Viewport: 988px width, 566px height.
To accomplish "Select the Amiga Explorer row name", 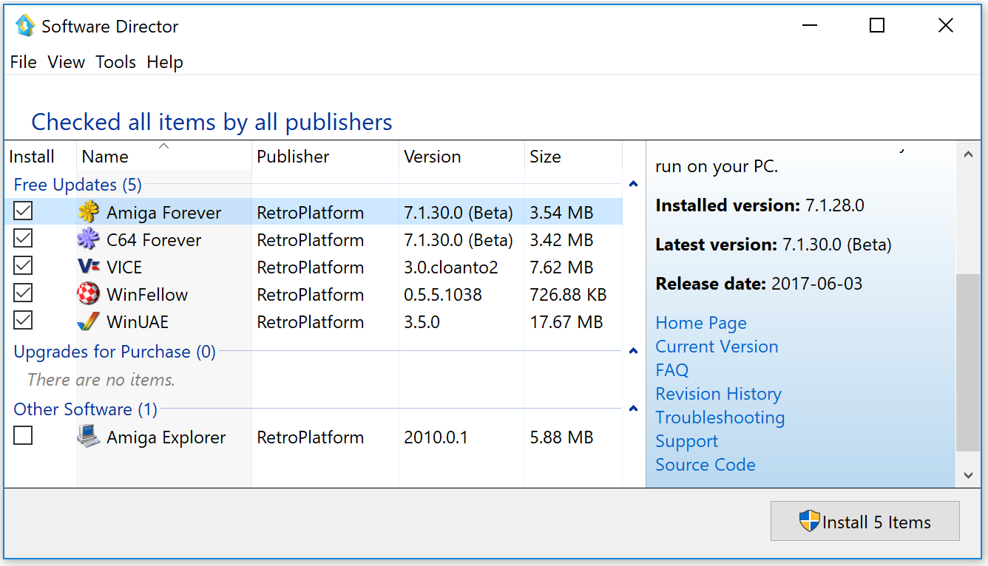I will click(x=166, y=437).
